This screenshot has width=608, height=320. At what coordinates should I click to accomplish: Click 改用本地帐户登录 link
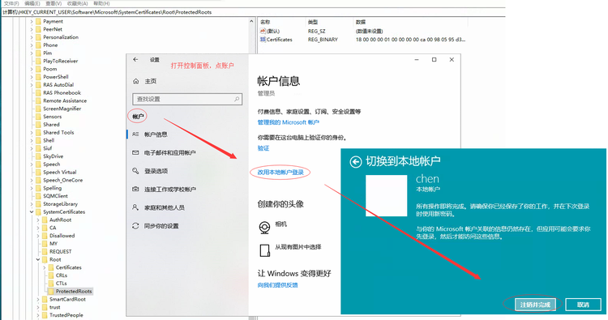point(280,172)
